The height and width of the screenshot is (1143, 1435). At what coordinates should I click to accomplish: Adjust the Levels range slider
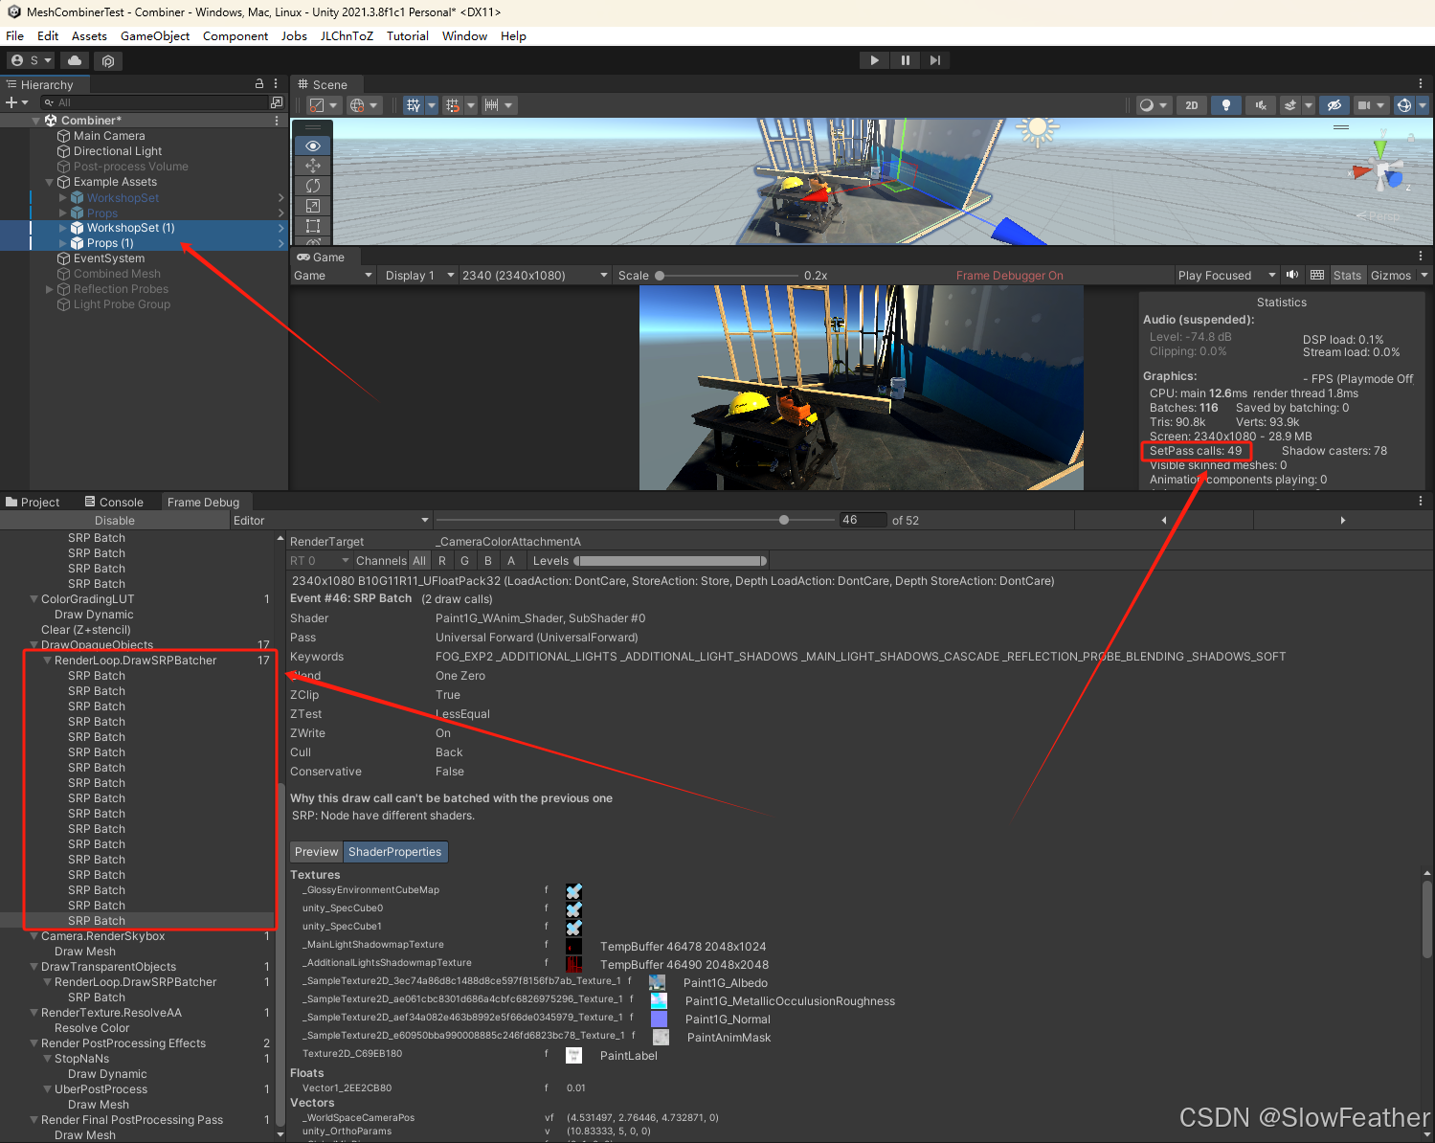pos(670,561)
